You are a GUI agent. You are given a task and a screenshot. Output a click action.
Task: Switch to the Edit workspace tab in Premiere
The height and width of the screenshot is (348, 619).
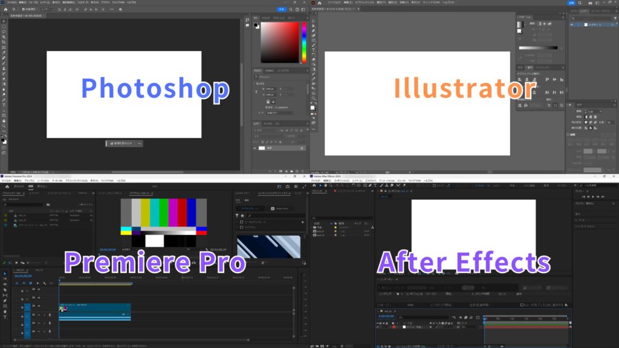31,186
